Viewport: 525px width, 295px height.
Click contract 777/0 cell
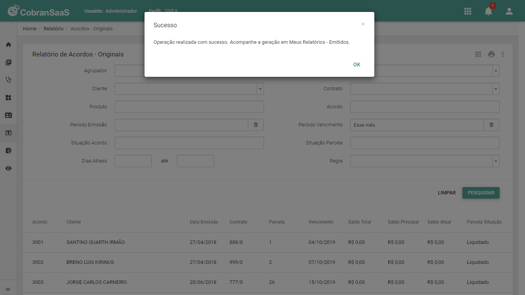236,282
